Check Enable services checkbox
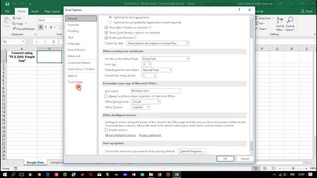The image size is (317, 178). (106, 130)
